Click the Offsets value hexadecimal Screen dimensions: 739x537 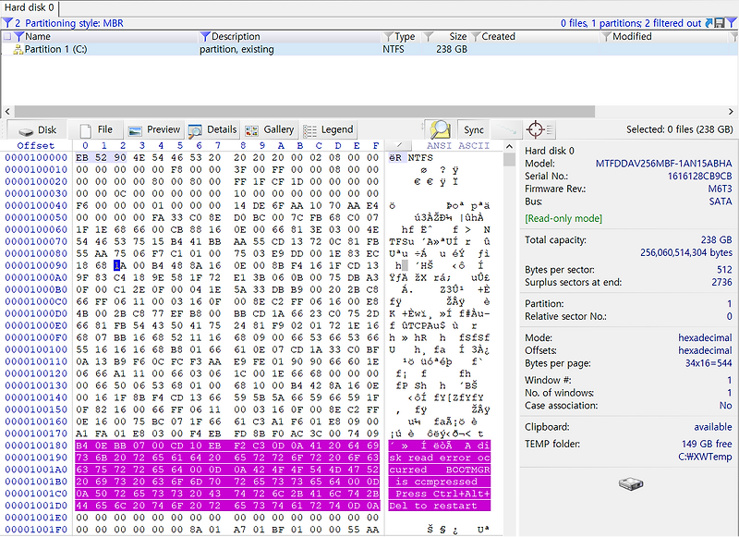[705, 351]
